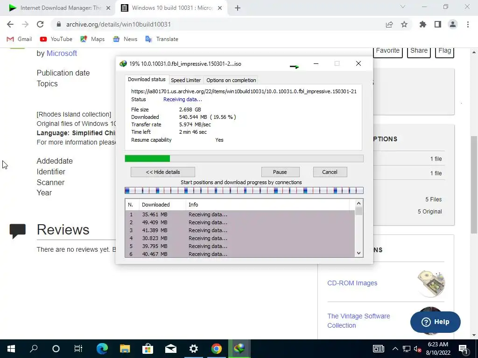Screen dimensions: 478x358
Task: Open the Chrome side panel icon
Action: pos(438,24)
